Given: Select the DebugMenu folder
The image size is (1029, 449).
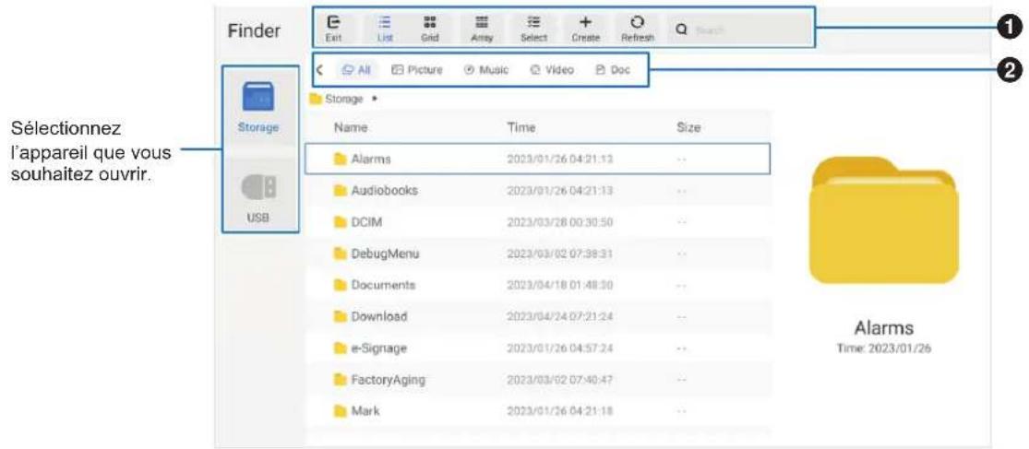Looking at the screenshot, I should (x=537, y=253).
